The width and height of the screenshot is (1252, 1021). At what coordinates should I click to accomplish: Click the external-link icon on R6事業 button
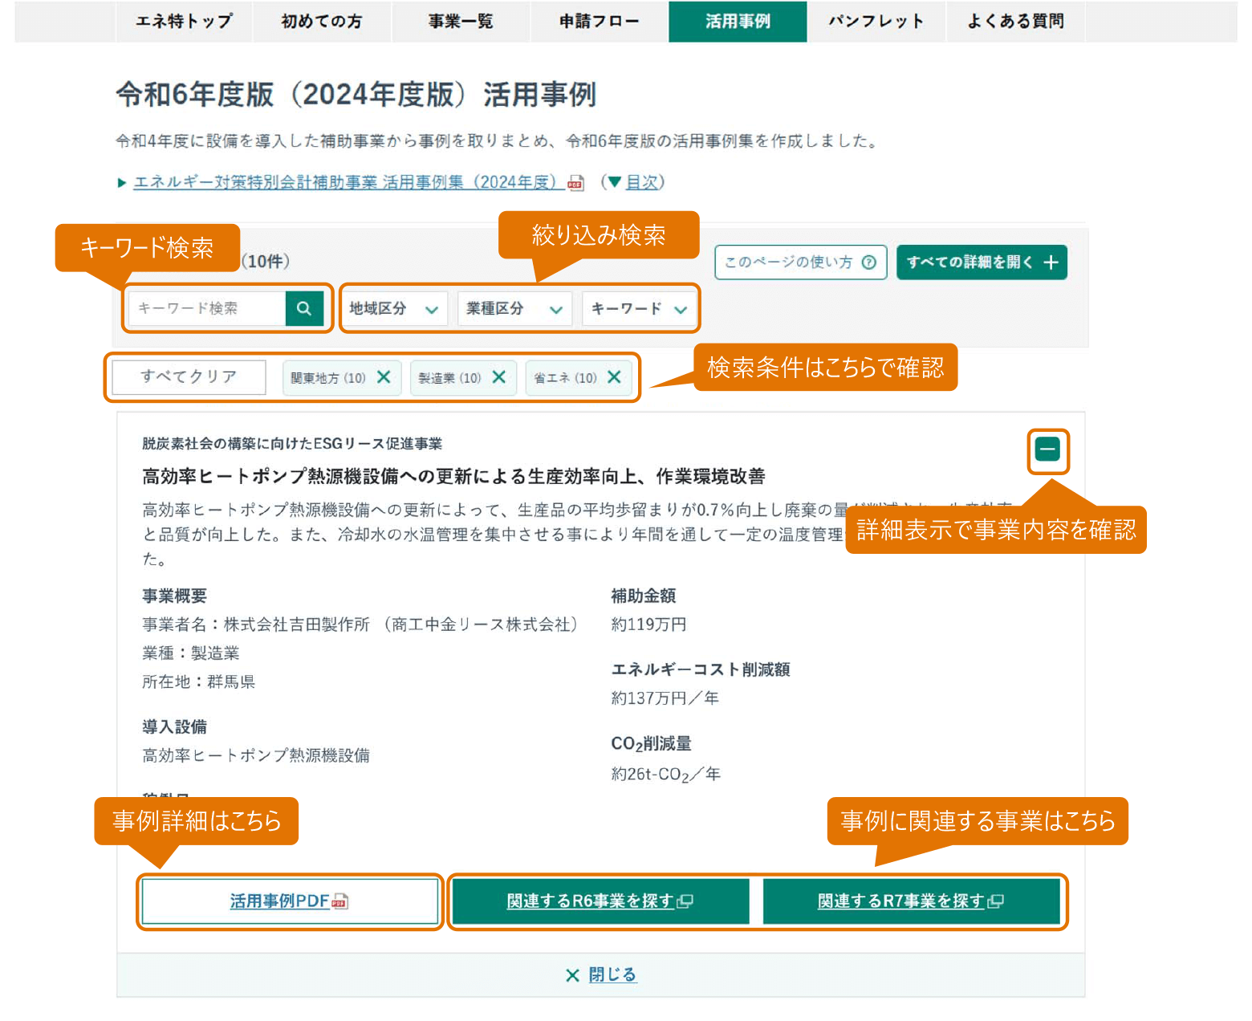click(x=685, y=901)
